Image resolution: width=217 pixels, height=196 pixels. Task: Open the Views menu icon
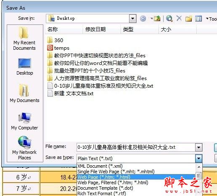click(x=198, y=19)
